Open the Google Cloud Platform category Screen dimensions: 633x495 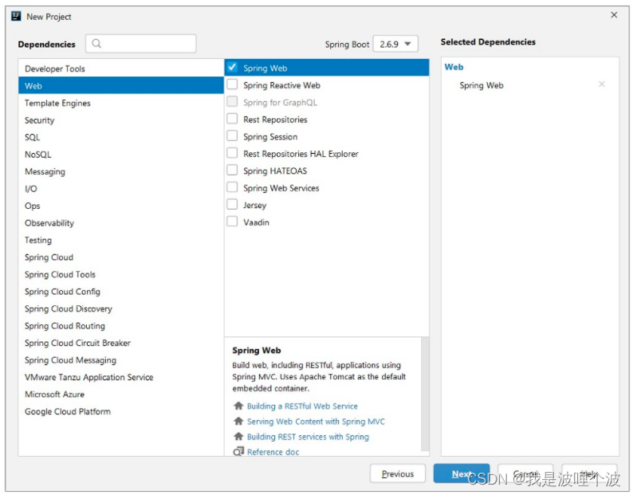[x=120, y=411]
